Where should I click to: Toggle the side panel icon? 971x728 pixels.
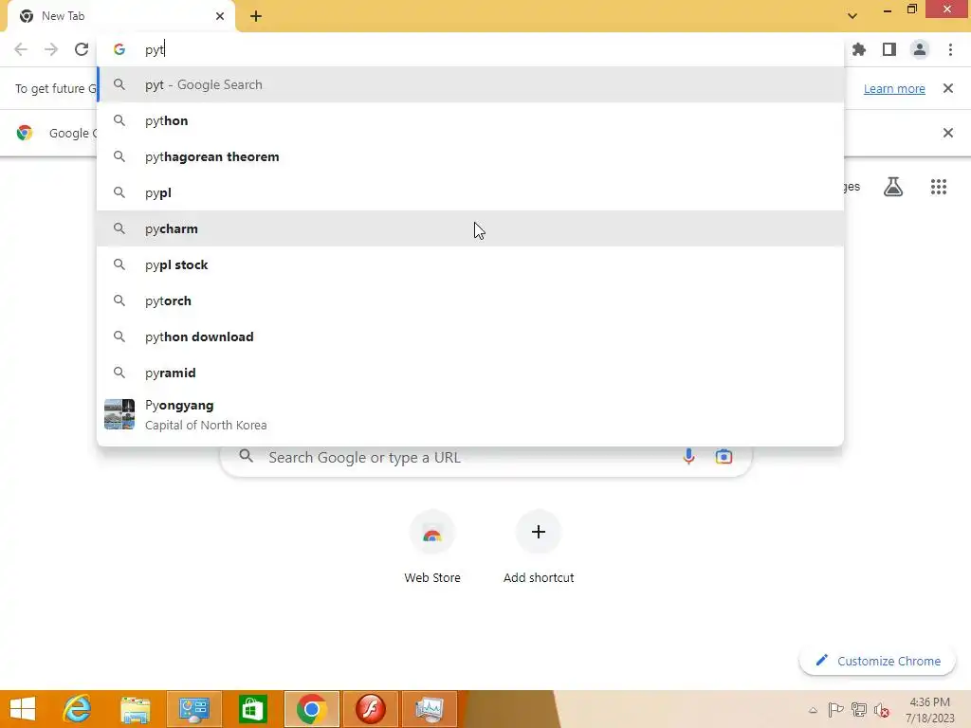889,49
